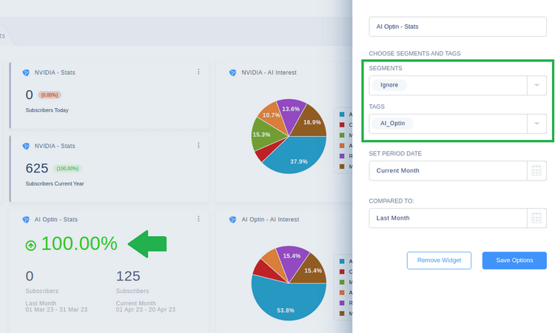Click the 15.4% brown slice in AI Optin pie
This screenshot has width=555, height=333.
tap(312, 271)
